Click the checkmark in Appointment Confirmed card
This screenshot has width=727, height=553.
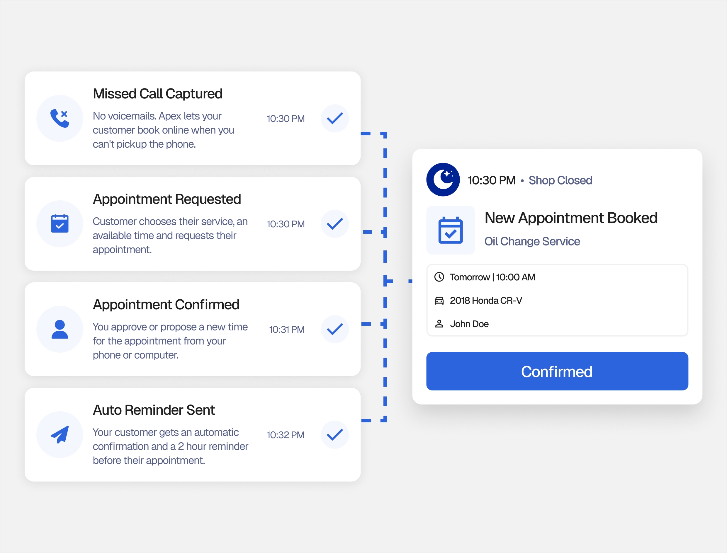pos(335,329)
